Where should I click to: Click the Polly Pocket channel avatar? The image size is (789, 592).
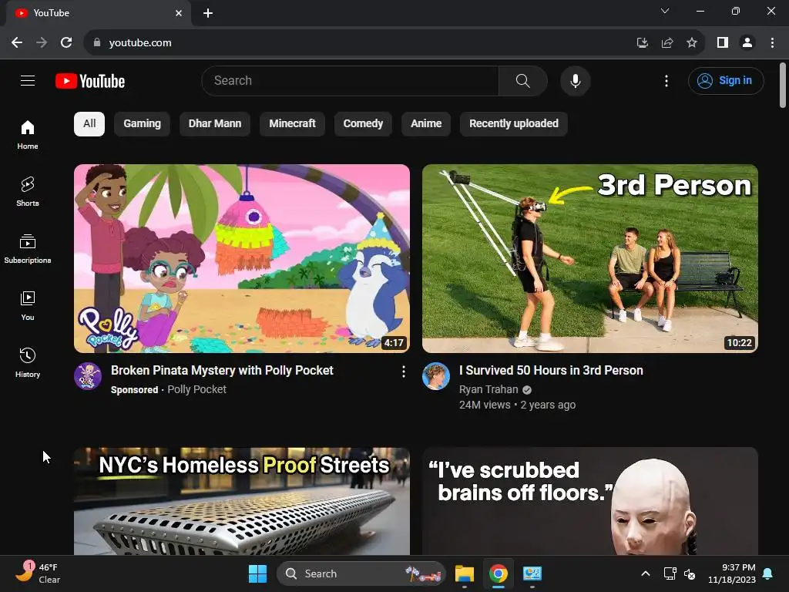point(88,376)
